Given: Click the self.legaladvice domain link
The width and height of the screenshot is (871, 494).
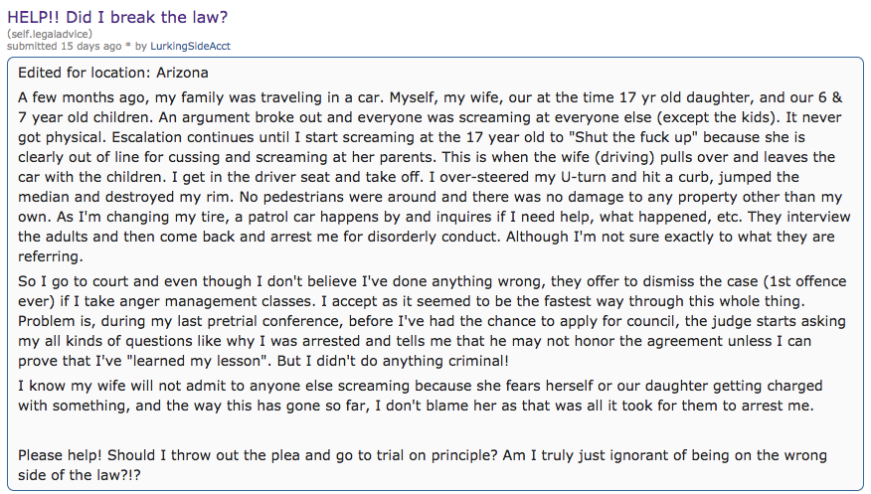Looking at the screenshot, I should point(48,34).
